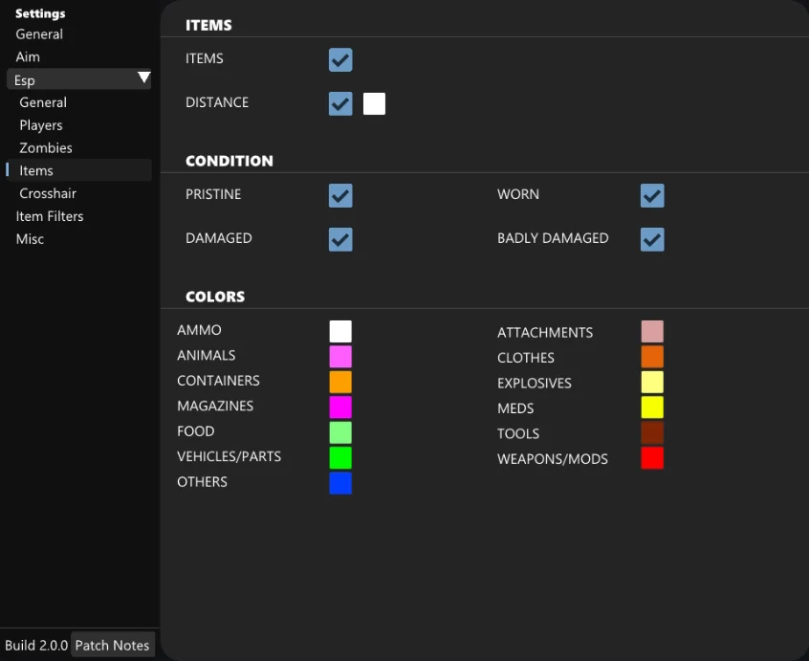Collapse the Esp section arrow
Image resolution: width=809 pixels, height=661 pixels.
(x=143, y=78)
